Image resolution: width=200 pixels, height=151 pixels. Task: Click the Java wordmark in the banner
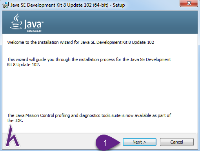click(33, 24)
